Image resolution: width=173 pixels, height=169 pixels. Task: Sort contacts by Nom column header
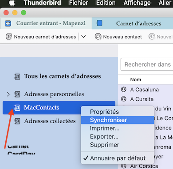click(x=136, y=79)
